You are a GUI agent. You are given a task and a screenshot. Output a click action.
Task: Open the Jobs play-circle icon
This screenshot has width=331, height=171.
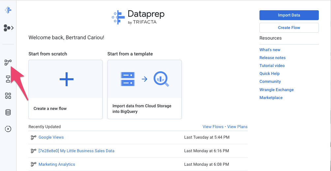tap(8, 129)
